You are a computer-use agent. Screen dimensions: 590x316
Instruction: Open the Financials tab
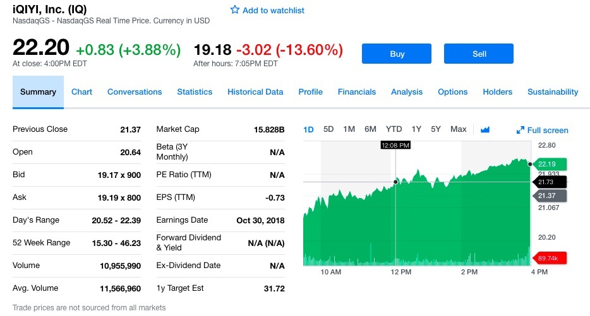click(357, 92)
